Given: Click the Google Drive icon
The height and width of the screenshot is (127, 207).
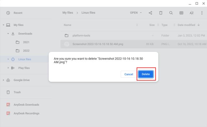Looking at the screenshot, I should [x=8, y=80].
